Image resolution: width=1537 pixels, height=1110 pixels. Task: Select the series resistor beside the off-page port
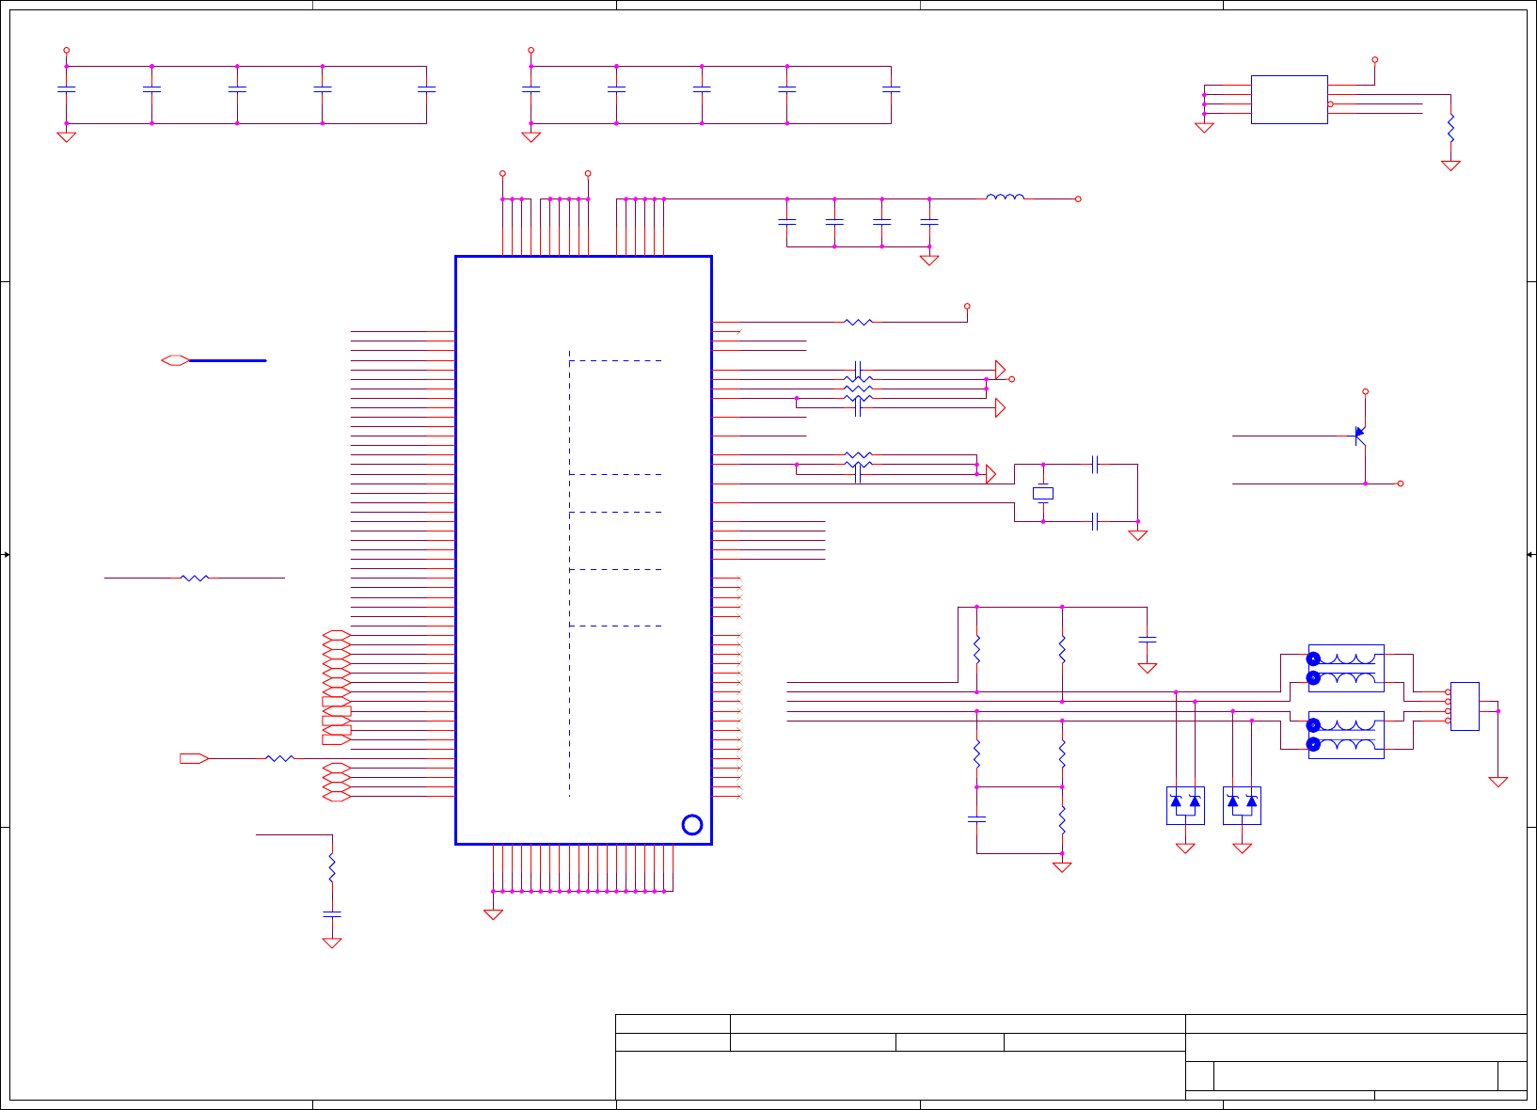(x=280, y=758)
